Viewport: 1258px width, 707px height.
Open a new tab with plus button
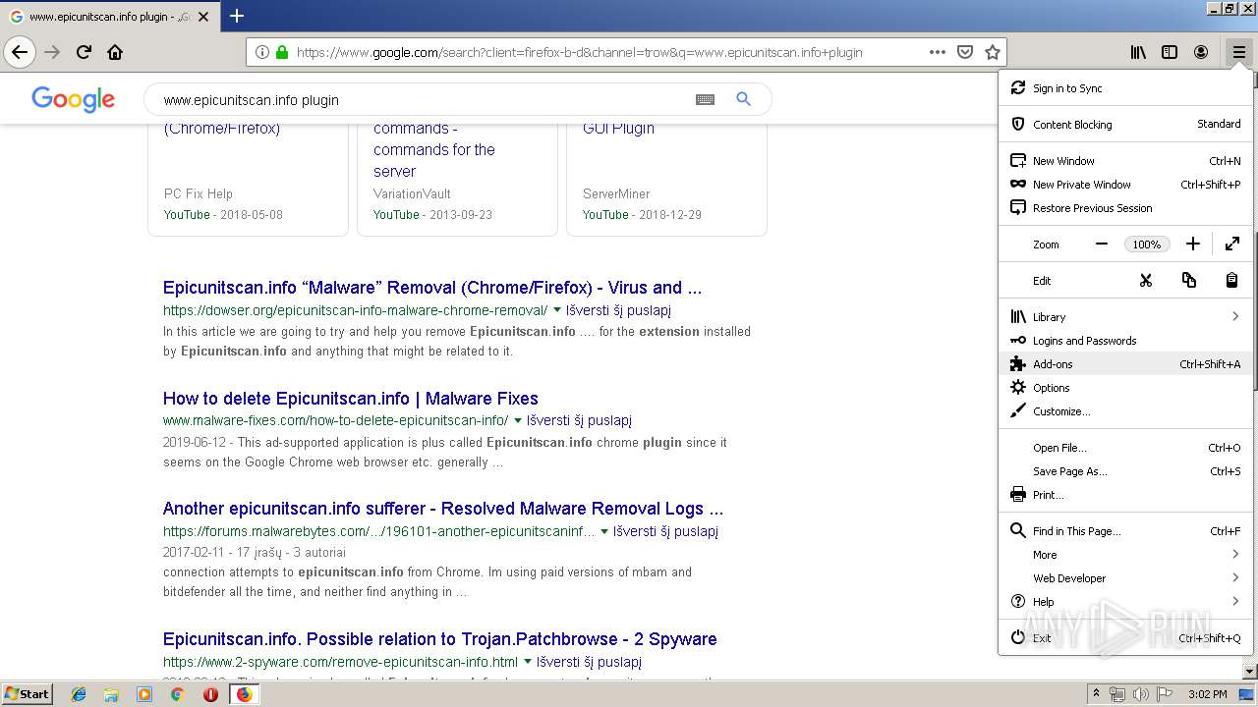237,16
